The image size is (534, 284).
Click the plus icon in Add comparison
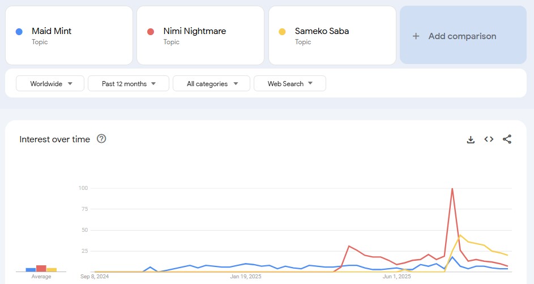coord(416,36)
